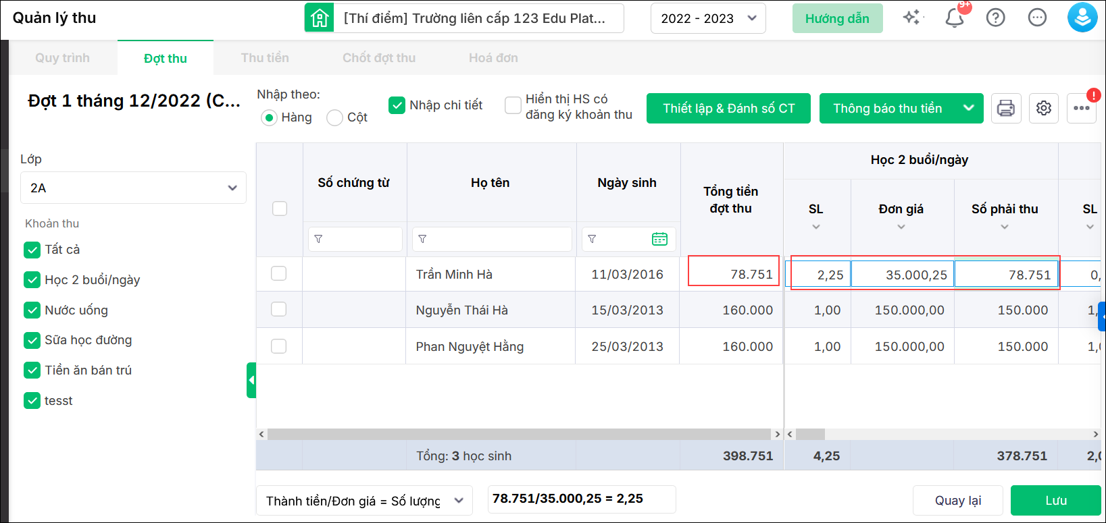The image size is (1106, 523).
Task: Uncheck the tesst checkbox
Action: [32, 400]
